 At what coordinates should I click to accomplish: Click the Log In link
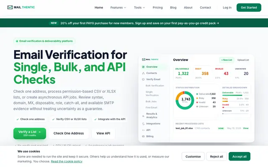(227, 8)
